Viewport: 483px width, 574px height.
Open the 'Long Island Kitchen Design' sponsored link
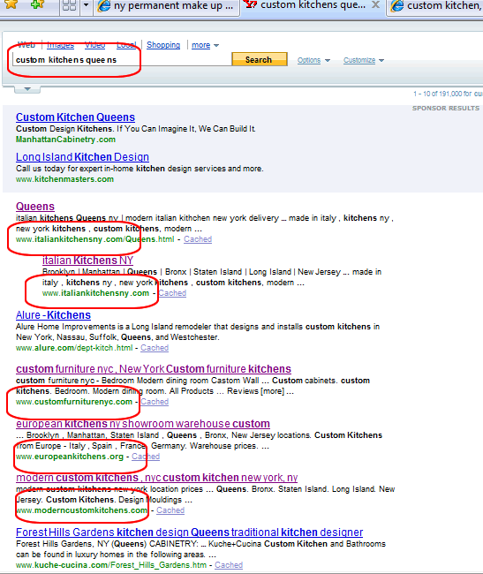point(82,157)
